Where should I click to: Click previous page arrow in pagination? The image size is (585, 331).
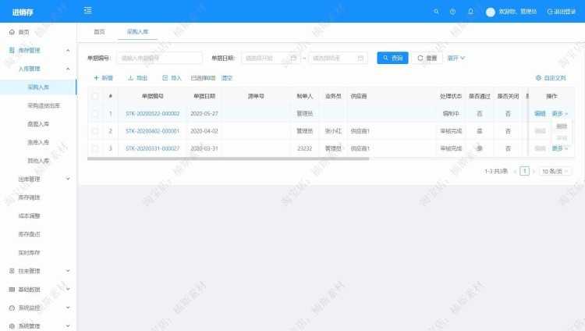(515, 172)
